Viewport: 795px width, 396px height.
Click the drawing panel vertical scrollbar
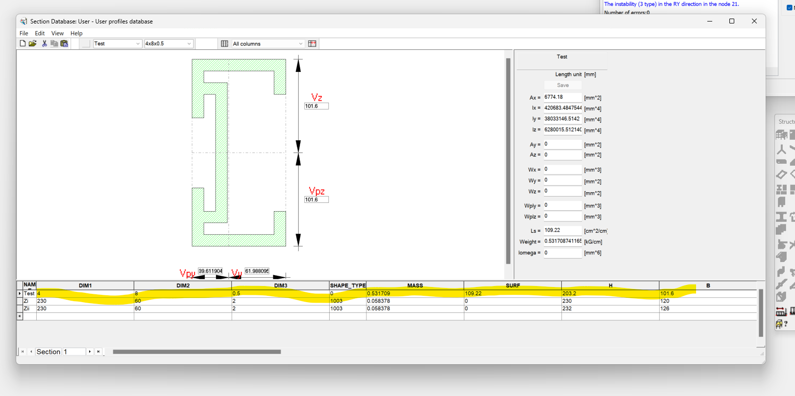(x=508, y=161)
